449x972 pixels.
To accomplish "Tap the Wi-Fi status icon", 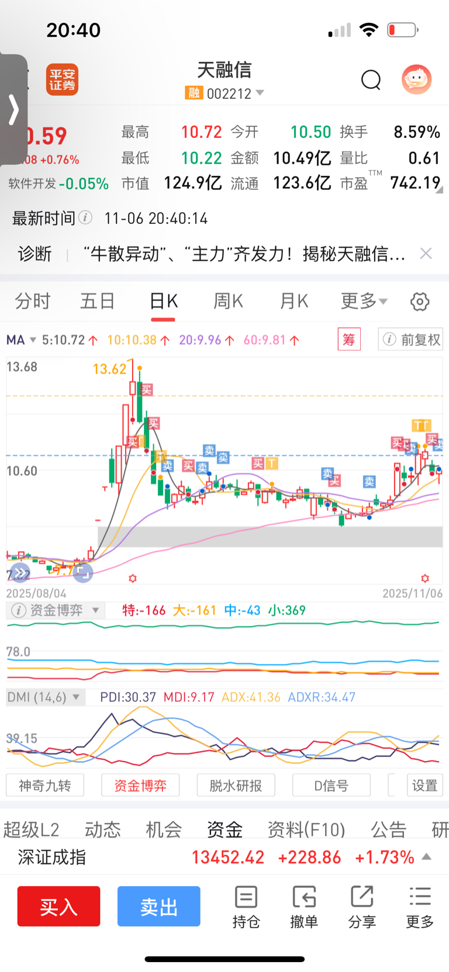I will point(369,30).
